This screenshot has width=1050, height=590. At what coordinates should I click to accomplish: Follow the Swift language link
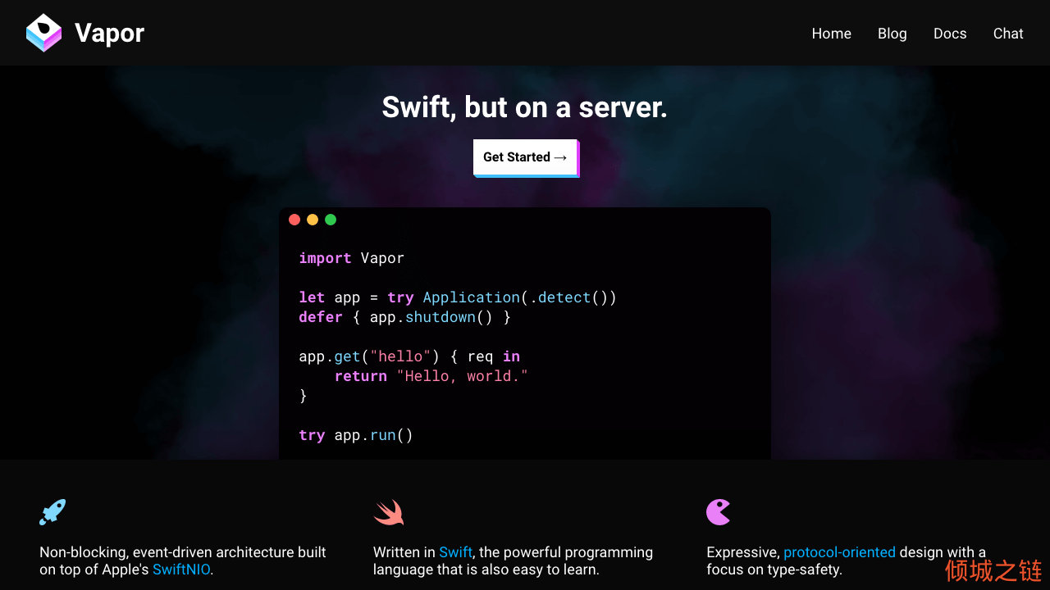455,552
